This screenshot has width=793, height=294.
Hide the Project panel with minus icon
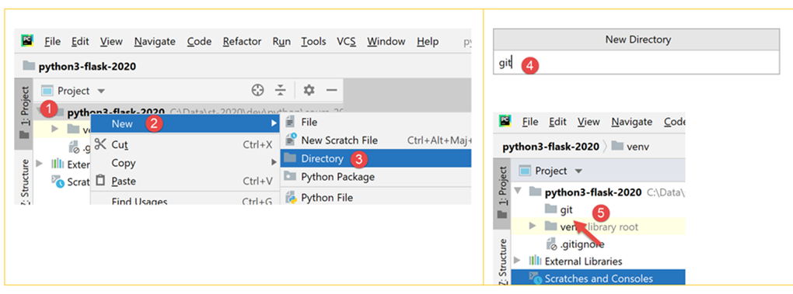pos(331,90)
